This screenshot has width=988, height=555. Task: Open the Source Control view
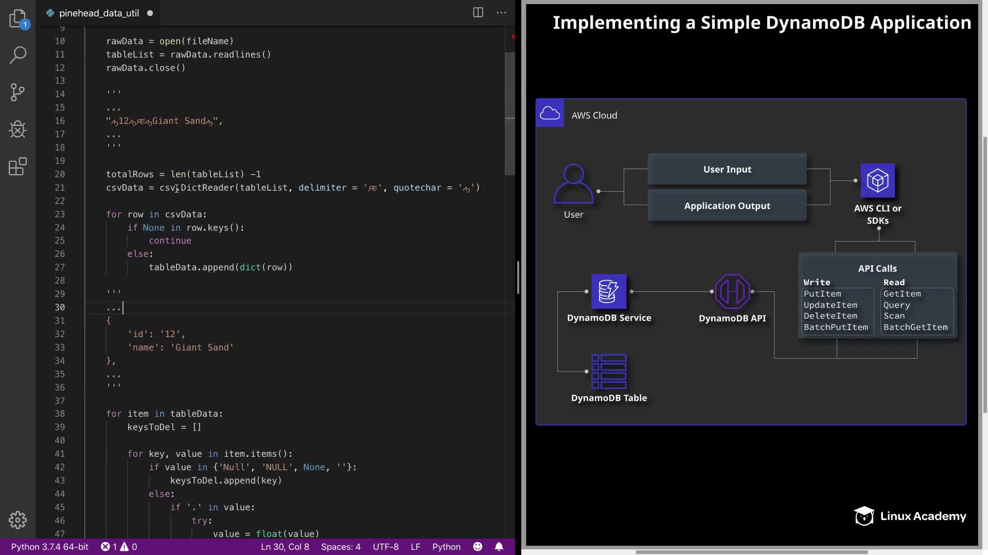point(17,92)
